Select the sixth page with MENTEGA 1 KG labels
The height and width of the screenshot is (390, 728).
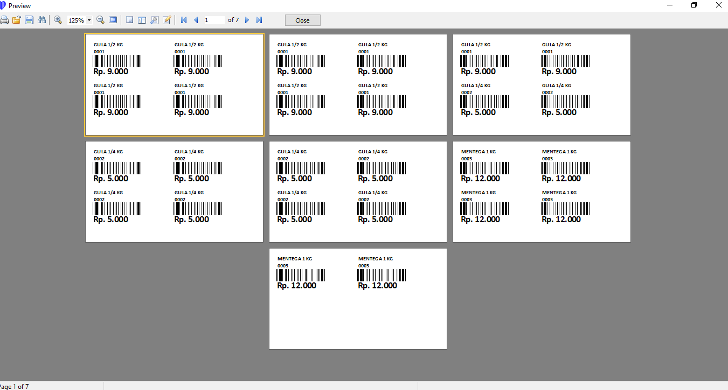pyautogui.click(x=542, y=192)
